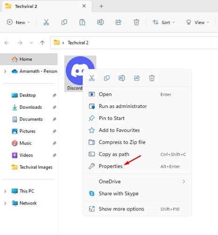Click the Delete trash icon in the context menu
The width and height of the screenshot is (218, 235).
pos(152,78)
